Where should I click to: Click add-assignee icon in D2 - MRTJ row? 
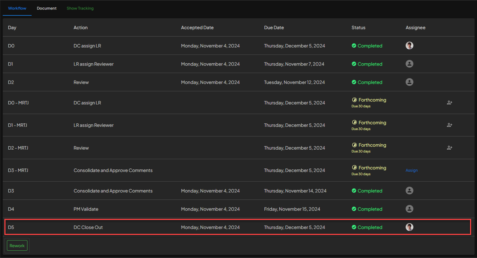(450, 148)
